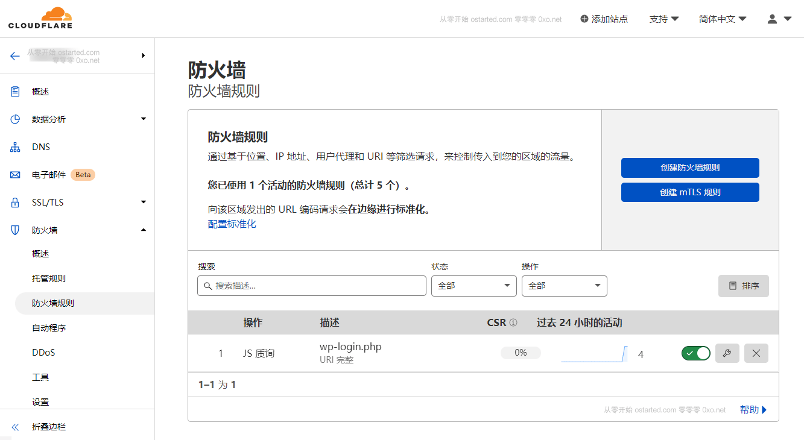
Task: Click the activity count 4
Action: click(x=641, y=354)
